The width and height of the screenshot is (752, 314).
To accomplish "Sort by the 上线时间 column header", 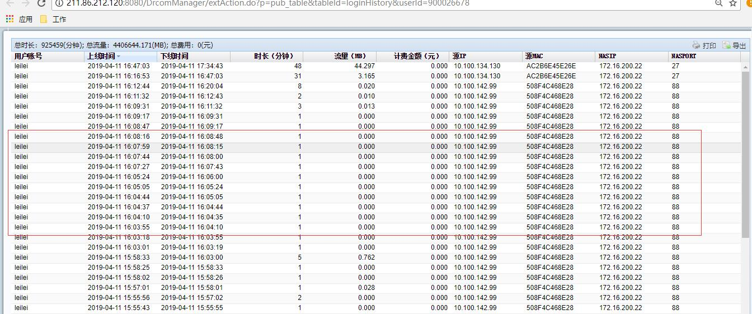I will (121, 56).
